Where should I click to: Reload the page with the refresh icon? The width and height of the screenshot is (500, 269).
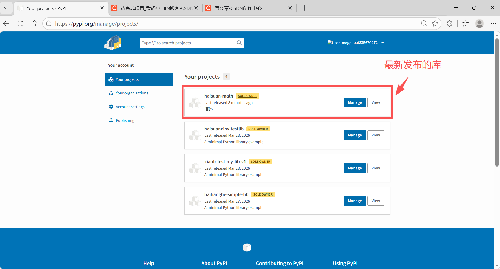(x=20, y=24)
